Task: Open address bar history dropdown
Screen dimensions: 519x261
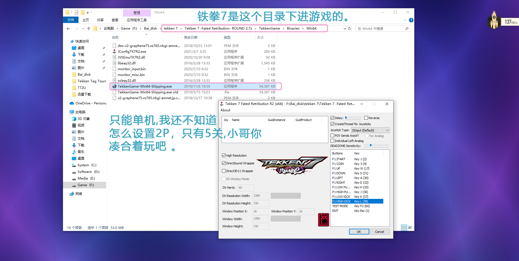Action: [x=345, y=28]
